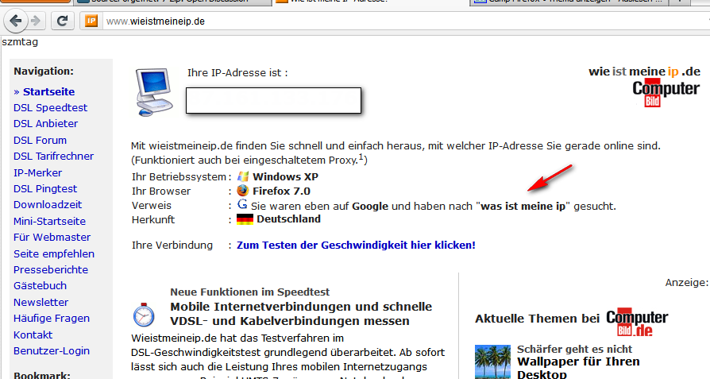Open the DSL Forum link
This screenshot has width=710, height=379.
(x=40, y=141)
